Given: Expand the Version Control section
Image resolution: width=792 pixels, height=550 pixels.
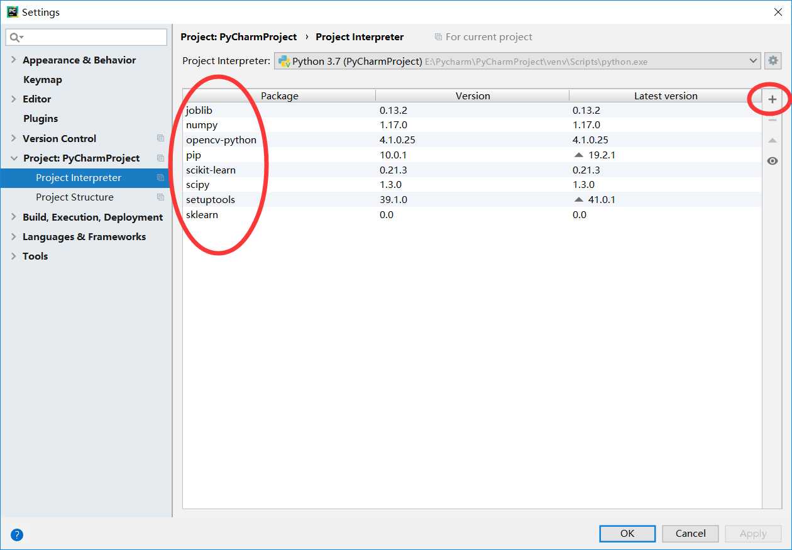Looking at the screenshot, I should click(x=14, y=138).
